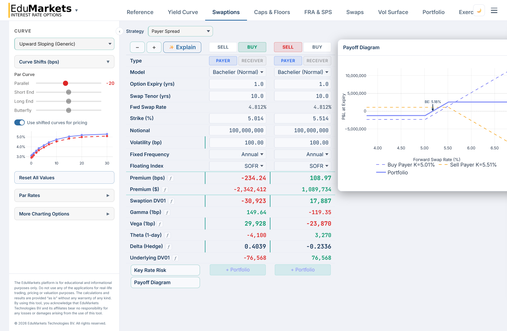Click the Notional input field showing 100,000,000
507x331 pixels.
pos(237,130)
